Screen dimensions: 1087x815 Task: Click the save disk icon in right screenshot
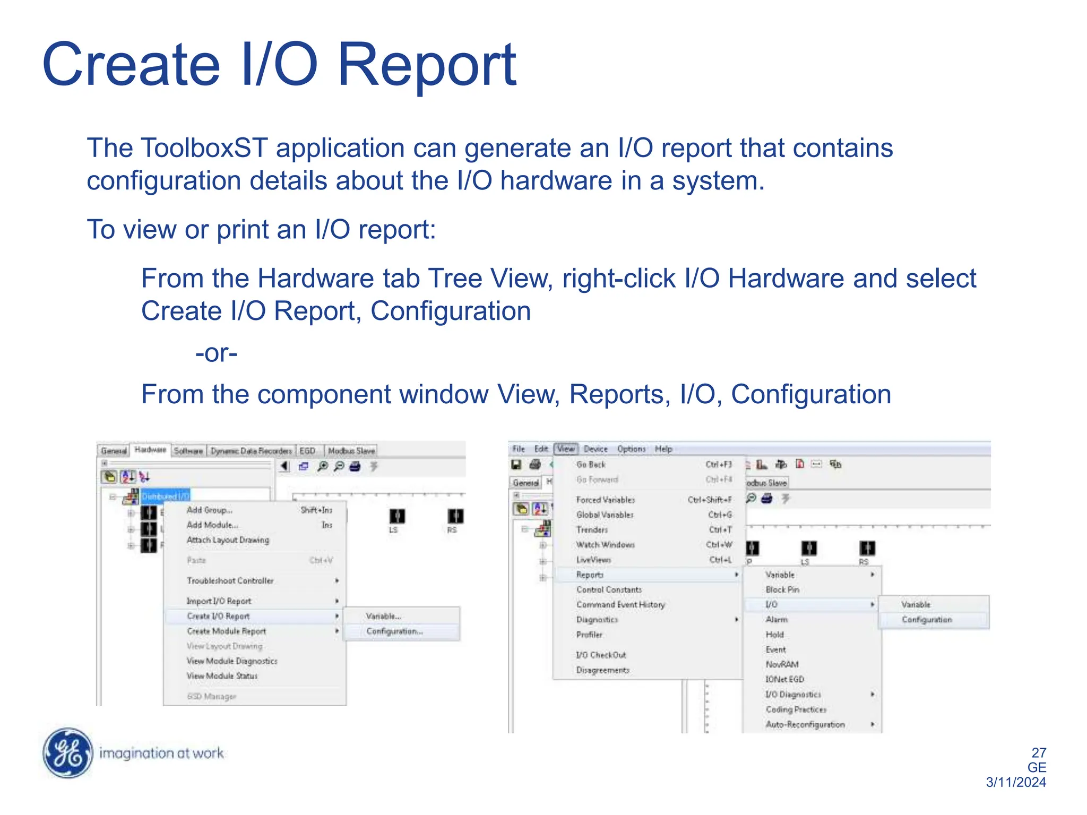coord(516,465)
